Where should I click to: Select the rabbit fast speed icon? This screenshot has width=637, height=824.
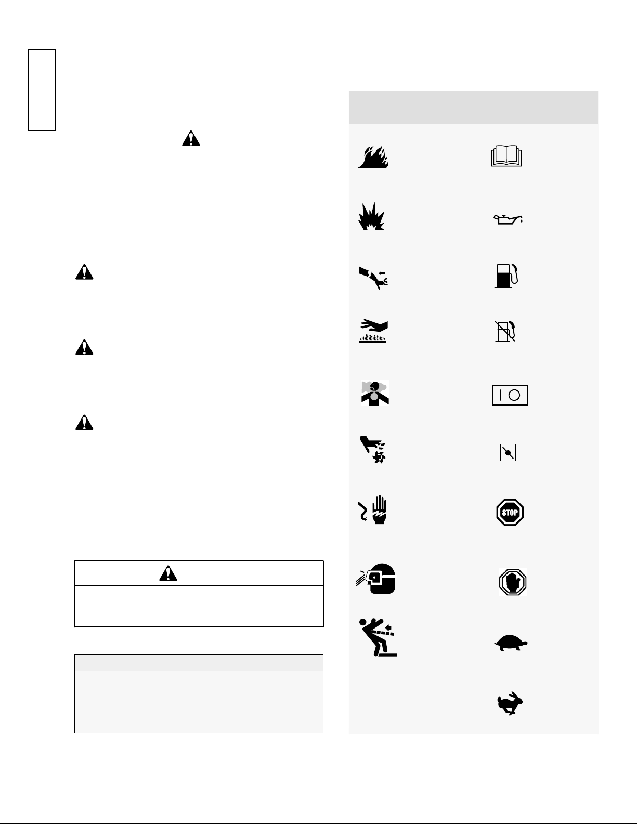(x=510, y=704)
